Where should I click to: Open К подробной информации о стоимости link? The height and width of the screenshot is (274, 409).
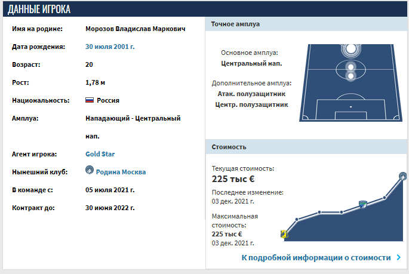click(x=316, y=258)
